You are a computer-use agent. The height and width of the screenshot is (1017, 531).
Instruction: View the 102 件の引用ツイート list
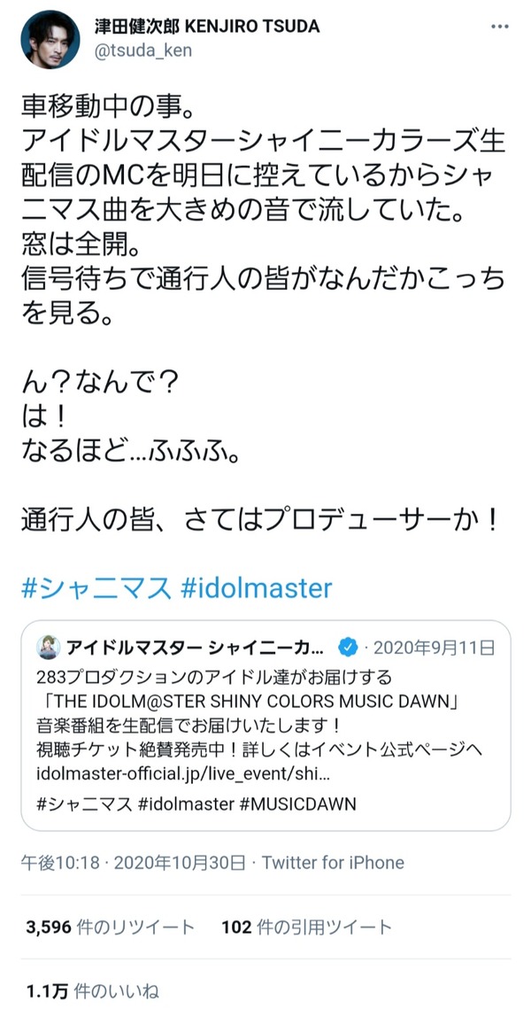coord(307,927)
